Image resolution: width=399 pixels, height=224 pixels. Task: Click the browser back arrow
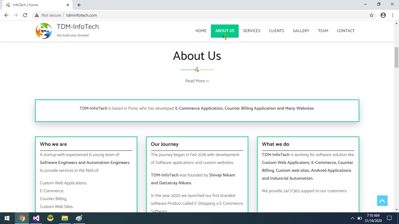(6, 15)
